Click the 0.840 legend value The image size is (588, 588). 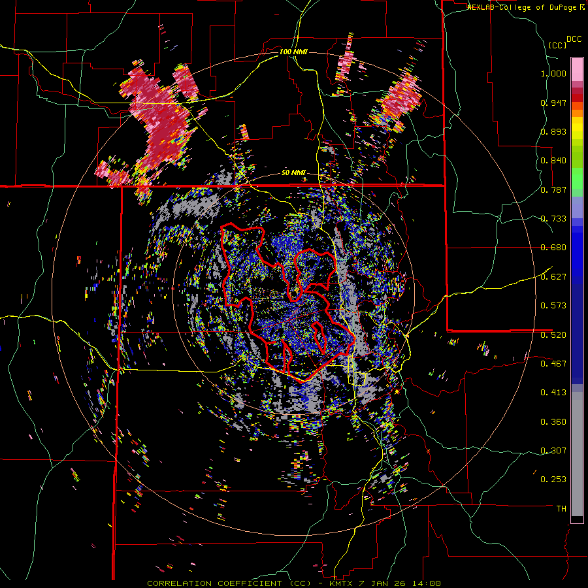(x=553, y=161)
